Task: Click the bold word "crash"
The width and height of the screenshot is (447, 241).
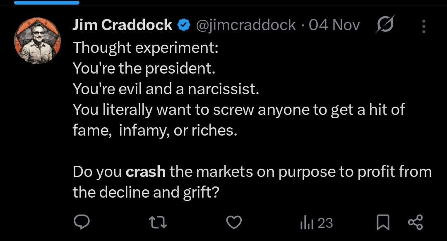Action: 145,172
